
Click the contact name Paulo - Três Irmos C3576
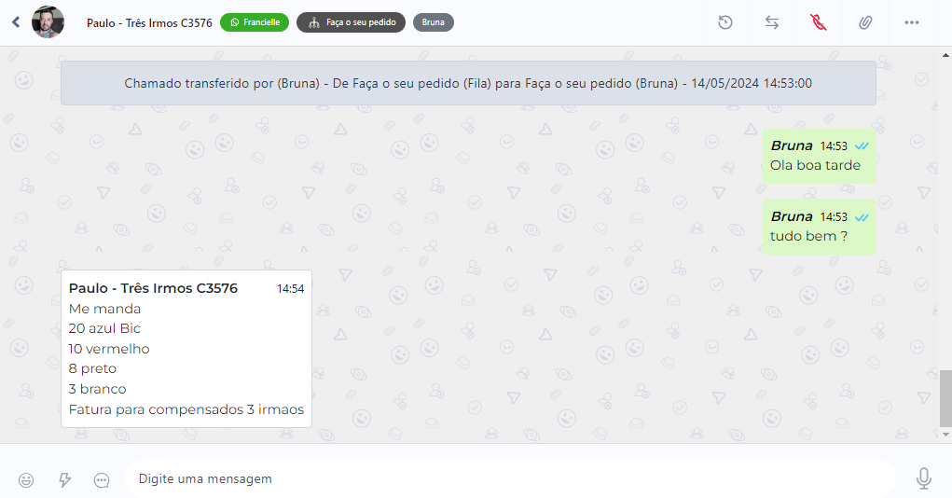click(148, 22)
